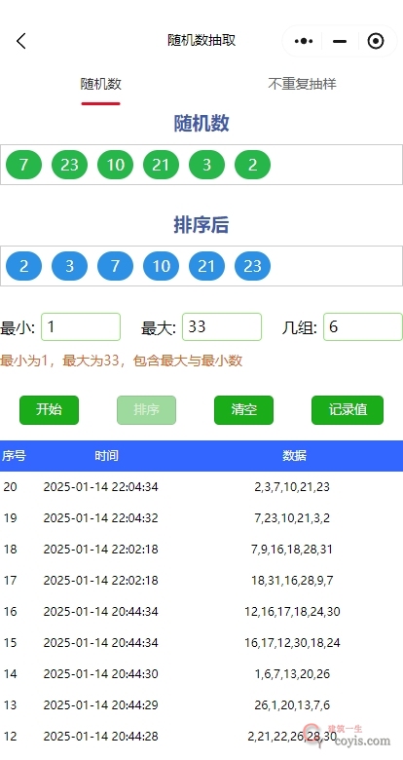403x760 pixels.
Task: Click timestamp 2025-01-14 20:44:30
Action: tap(101, 673)
